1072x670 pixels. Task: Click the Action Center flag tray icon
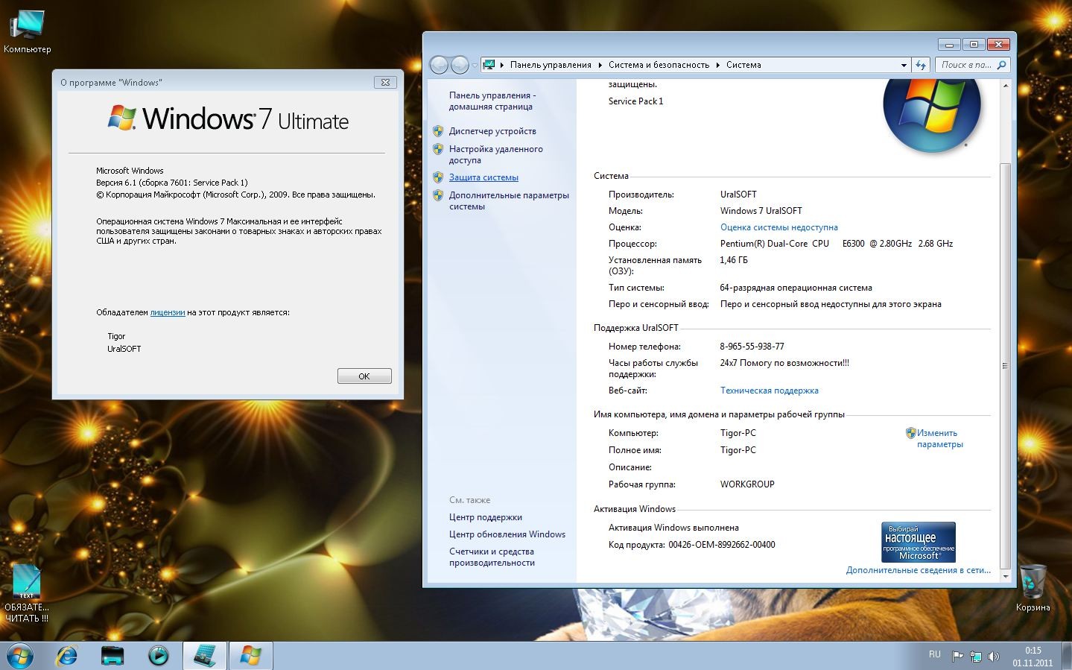(957, 657)
